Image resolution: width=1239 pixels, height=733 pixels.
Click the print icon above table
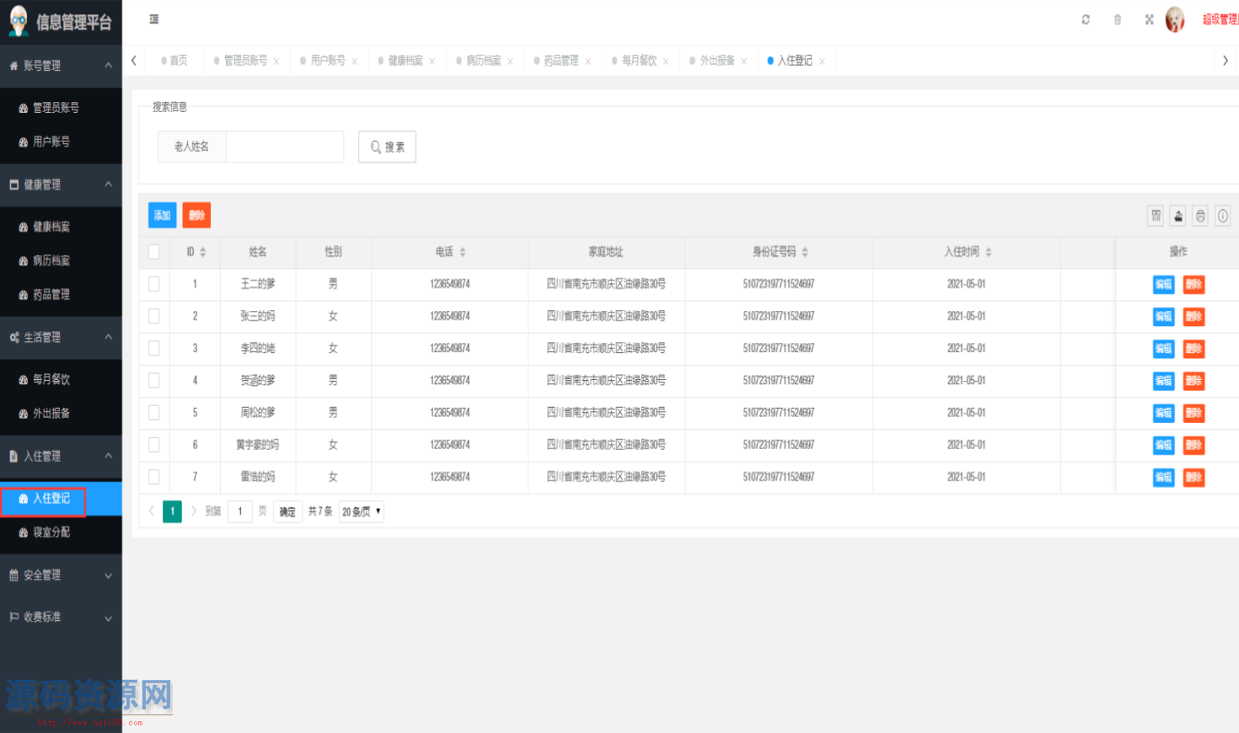tap(1200, 216)
